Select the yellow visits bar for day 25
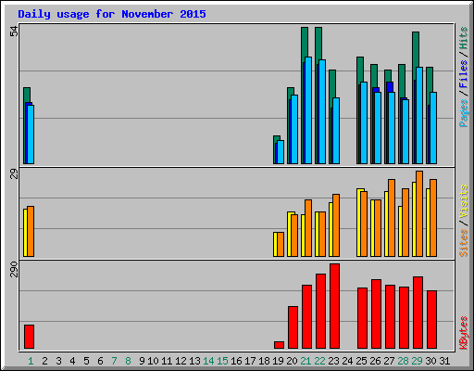 [x=359, y=223]
